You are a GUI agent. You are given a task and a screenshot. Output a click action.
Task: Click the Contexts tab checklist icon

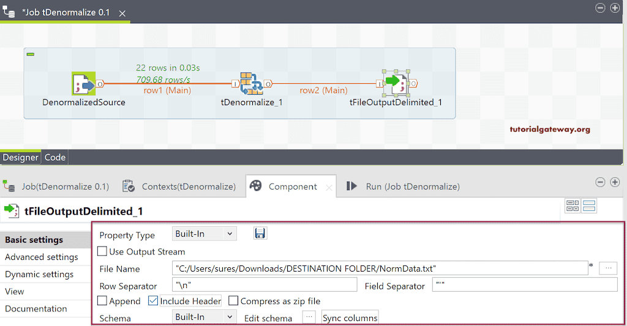click(129, 186)
